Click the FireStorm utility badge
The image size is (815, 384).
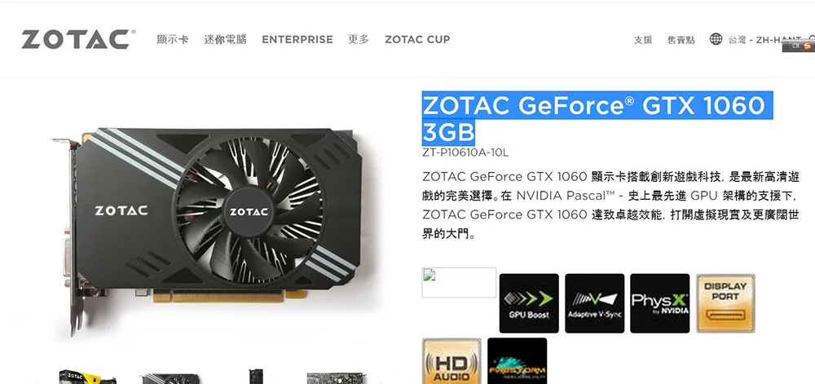pos(518,361)
